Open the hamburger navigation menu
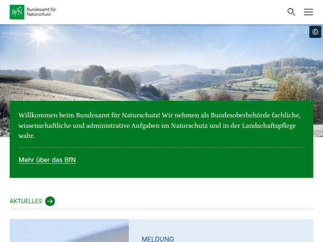The height and width of the screenshot is (242, 323). coord(308,12)
